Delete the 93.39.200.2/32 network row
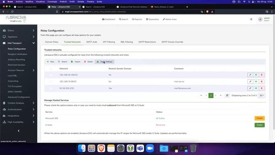Screen dimensions: 275x155 (262, 88)
